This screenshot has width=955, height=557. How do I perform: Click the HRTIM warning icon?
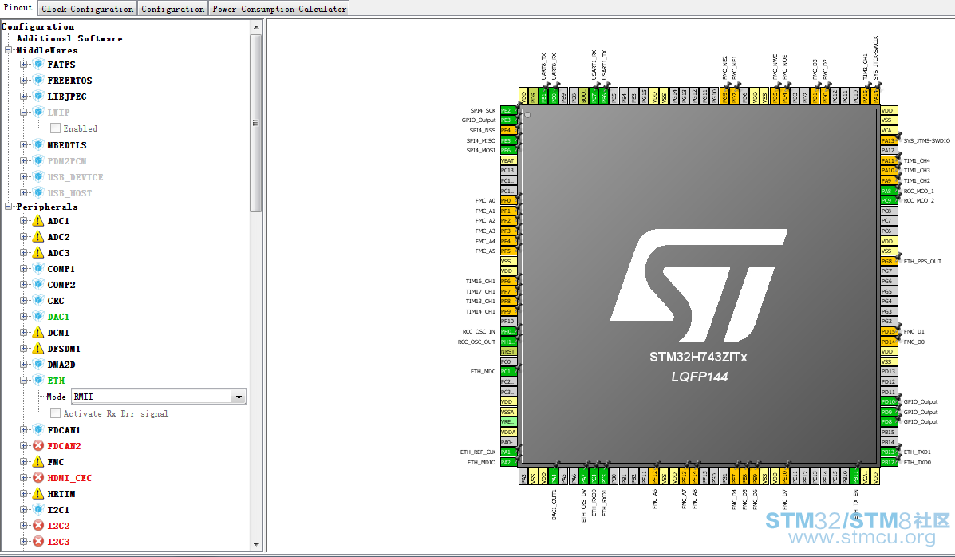pyautogui.click(x=38, y=493)
